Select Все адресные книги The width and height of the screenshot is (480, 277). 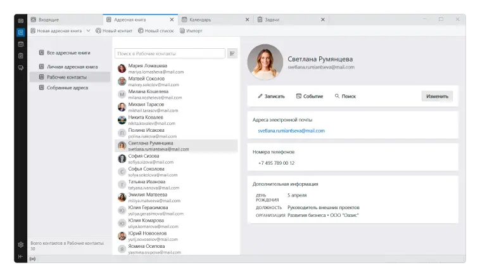pyautogui.click(x=70, y=53)
